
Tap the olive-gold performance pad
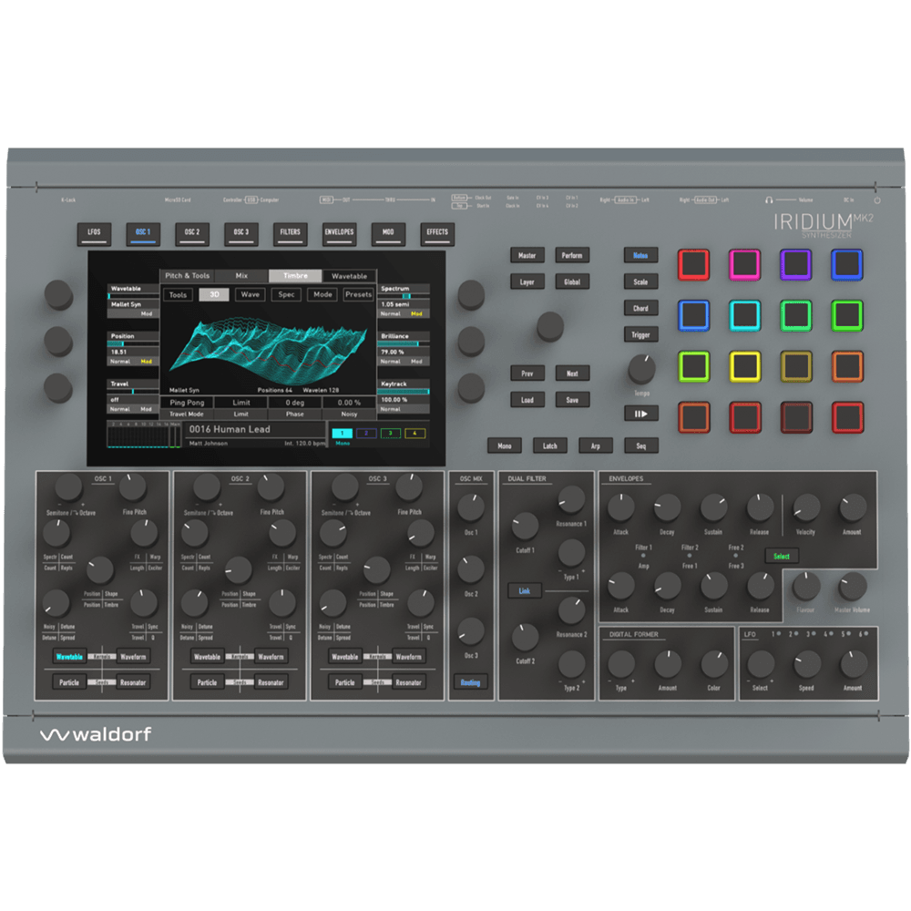(795, 366)
